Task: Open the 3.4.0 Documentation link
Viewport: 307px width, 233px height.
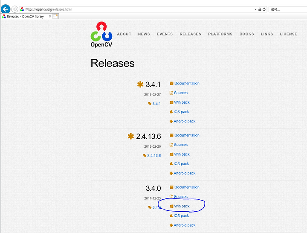Action: (187, 187)
